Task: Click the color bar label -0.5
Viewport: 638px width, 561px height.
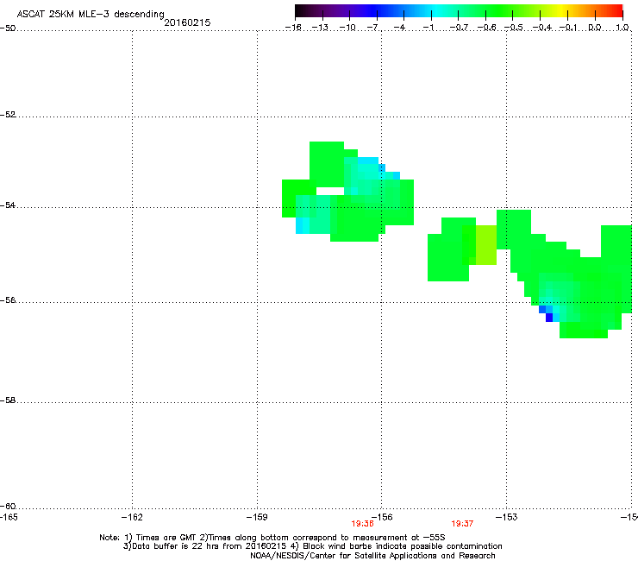Action: pyautogui.click(x=514, y=28)
